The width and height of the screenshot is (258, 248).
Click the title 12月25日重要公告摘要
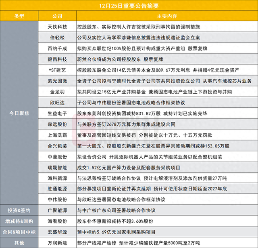click(x=129, y=6)
